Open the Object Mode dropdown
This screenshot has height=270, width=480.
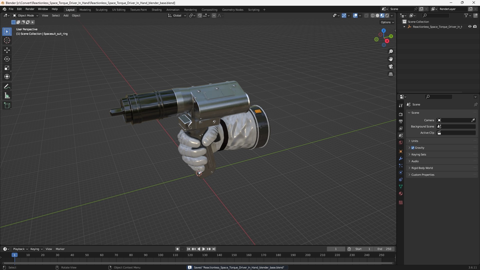[x=25, y=15]
